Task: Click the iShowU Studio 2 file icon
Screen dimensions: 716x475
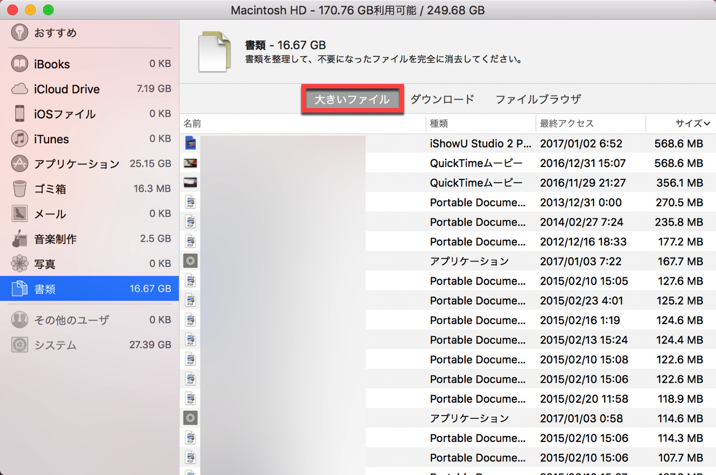Action: coord(190,143)
